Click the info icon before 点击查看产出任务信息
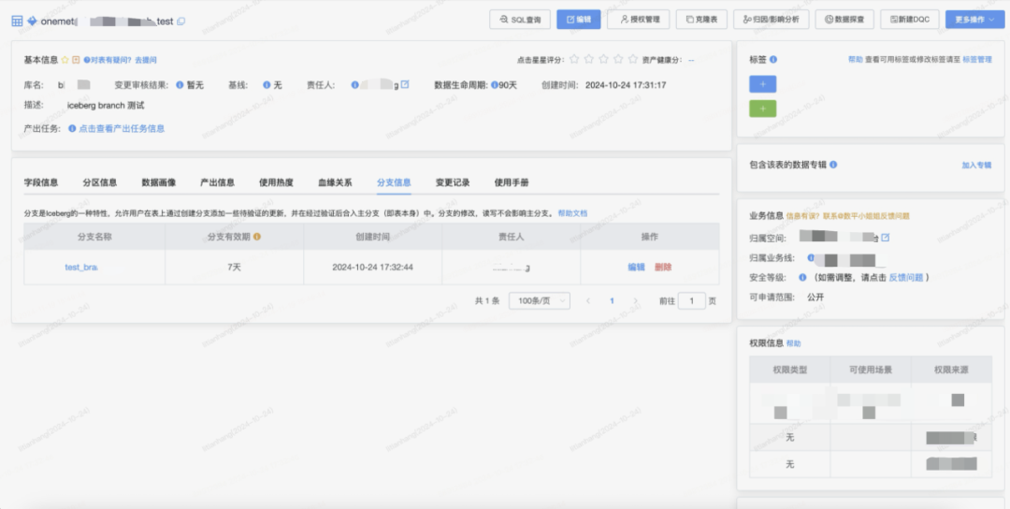 point(72,129)
